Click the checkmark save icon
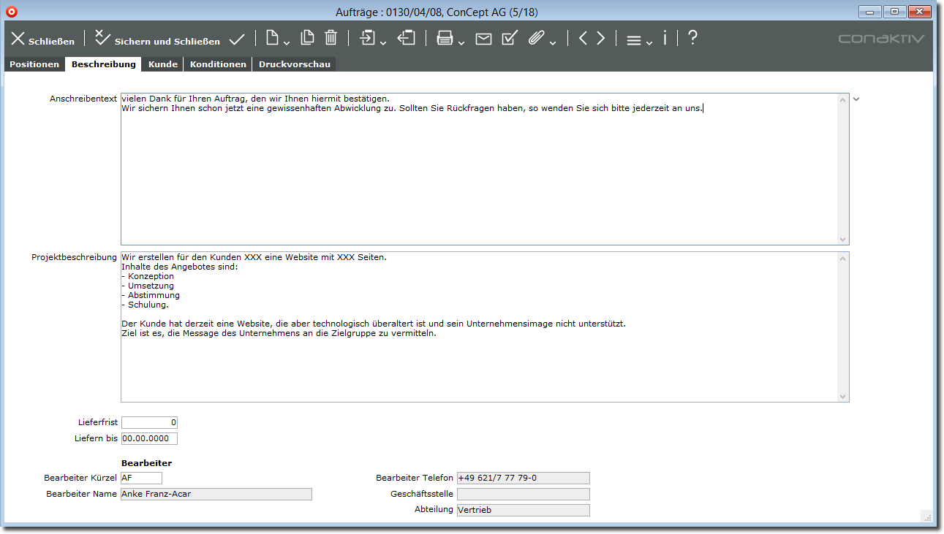This screenshot has height=534, width=944. click(x=237, y=39)
